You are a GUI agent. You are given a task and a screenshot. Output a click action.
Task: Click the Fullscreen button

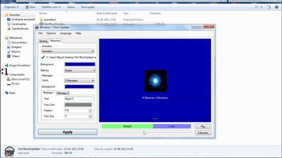[203, 133]
